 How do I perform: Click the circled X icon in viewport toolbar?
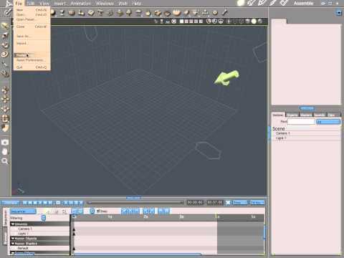174,21
